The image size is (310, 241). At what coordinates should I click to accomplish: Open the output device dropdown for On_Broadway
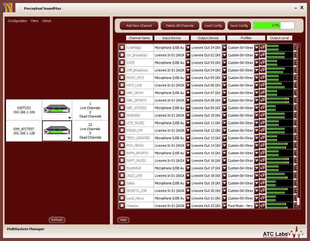pos(224,55)
